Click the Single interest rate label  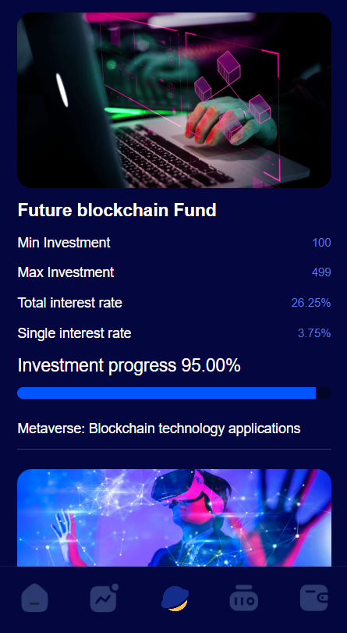click(74, 333)
